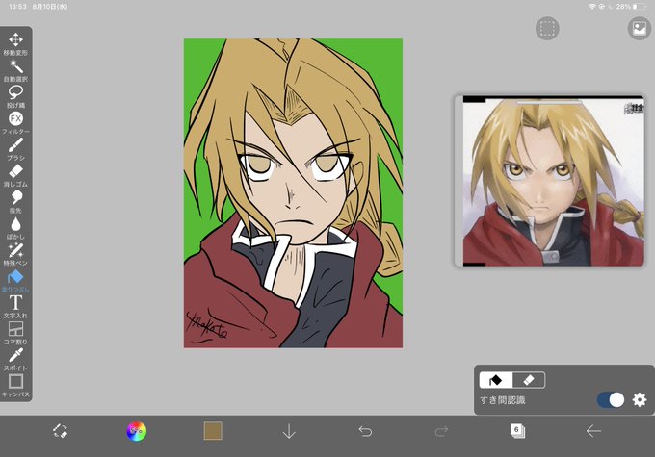Tap the current brown color swatch
The image size is (655, 457).
[213, 431]
